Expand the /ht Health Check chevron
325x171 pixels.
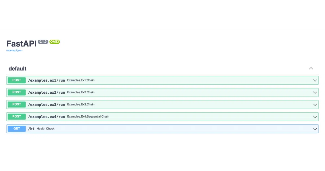pos(315,129)
